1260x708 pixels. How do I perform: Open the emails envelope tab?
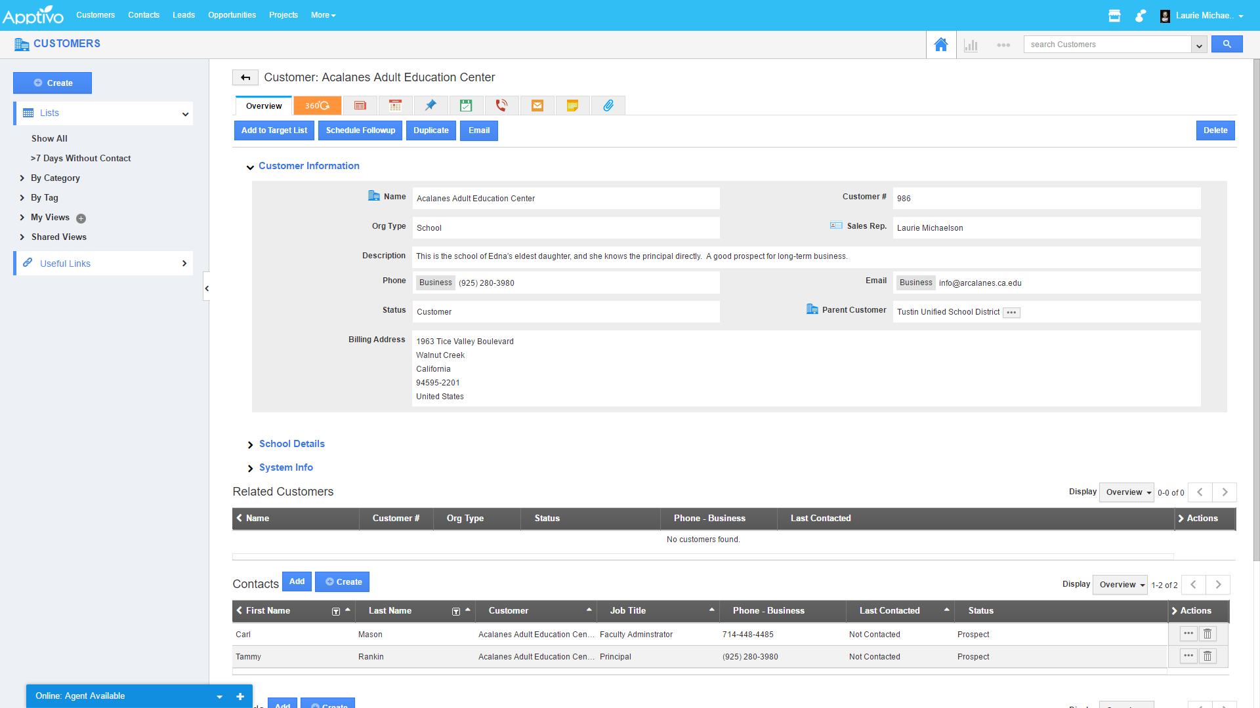(x=537, y=106)
